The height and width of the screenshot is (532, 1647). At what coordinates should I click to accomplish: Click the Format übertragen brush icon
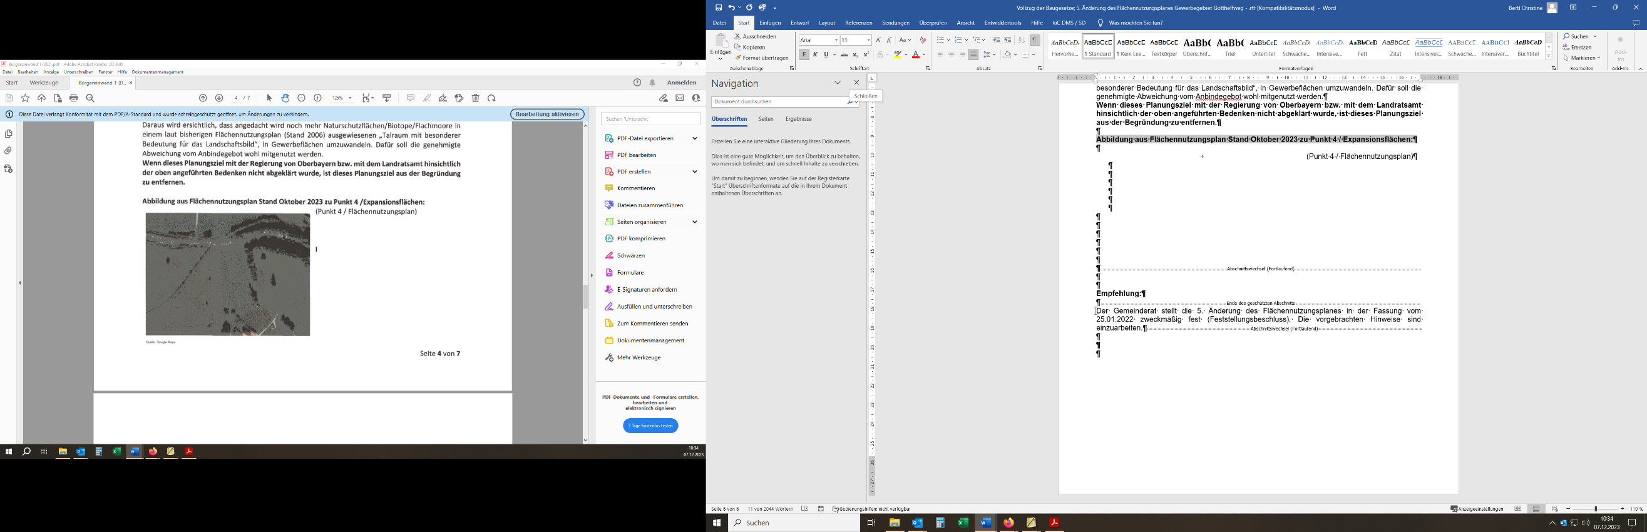point(738,58)
